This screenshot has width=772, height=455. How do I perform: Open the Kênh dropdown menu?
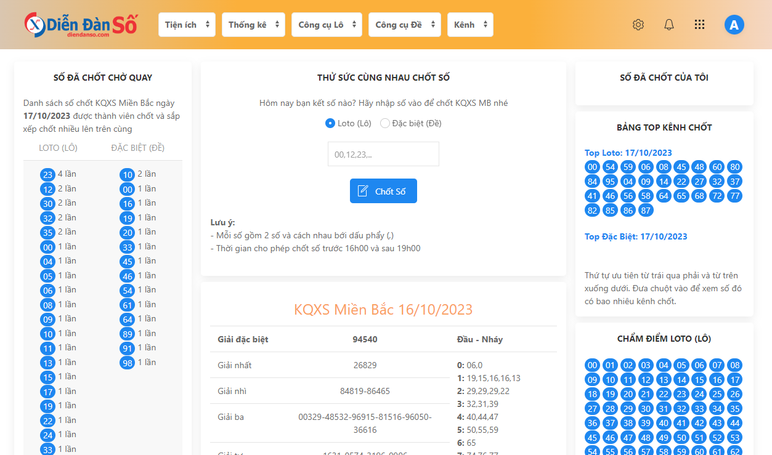tap(470, 25)
